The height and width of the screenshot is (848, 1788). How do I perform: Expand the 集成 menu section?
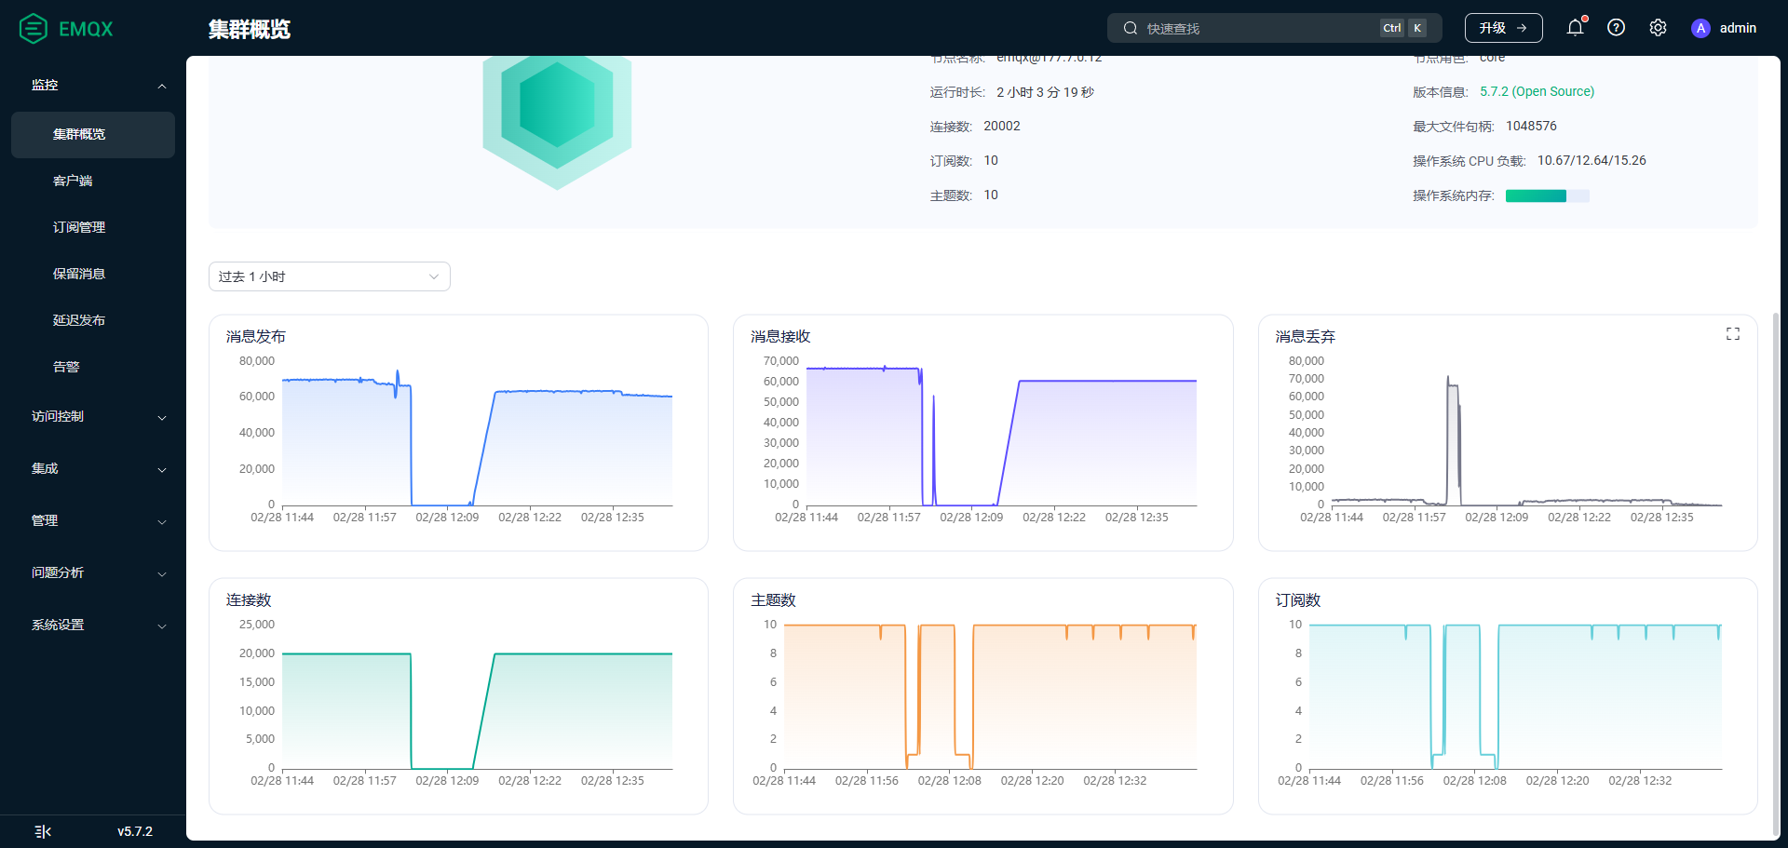[93, 469]
